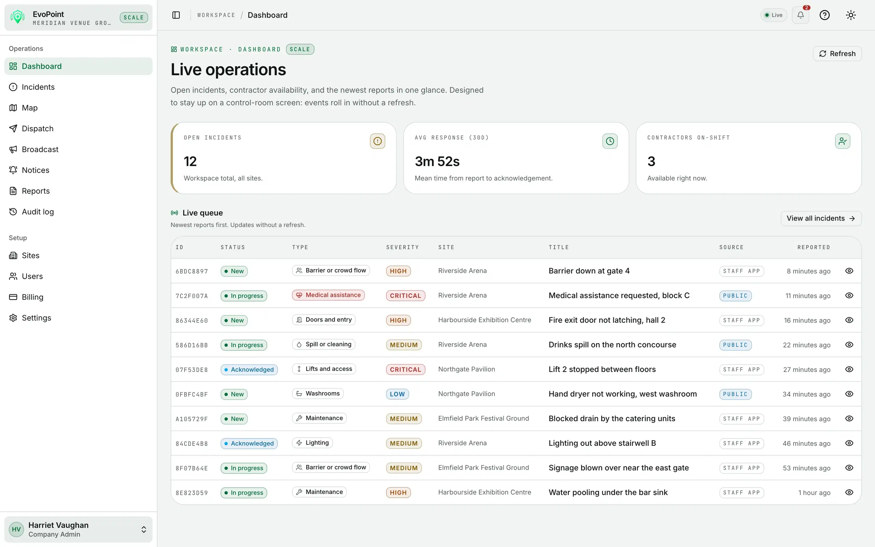Click the Avg Response clock icon
This screenshot has width=875, height=547.
coord(610,141)
